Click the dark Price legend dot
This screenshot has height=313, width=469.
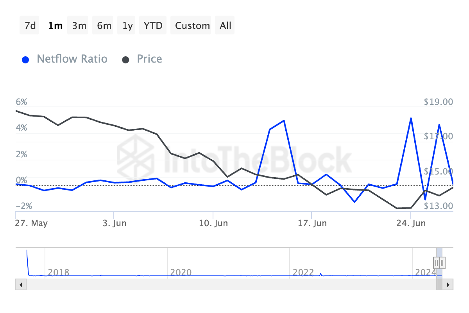click(125, 60)
